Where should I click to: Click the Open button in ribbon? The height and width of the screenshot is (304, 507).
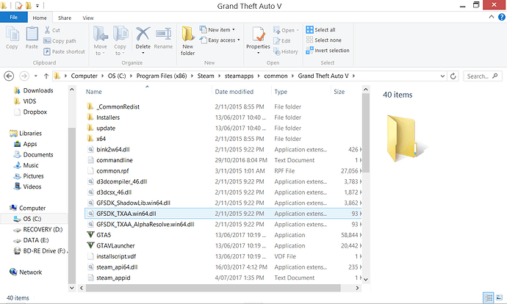(x=286, y=30)
